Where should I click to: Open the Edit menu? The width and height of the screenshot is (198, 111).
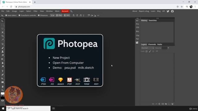coord(8,11)
